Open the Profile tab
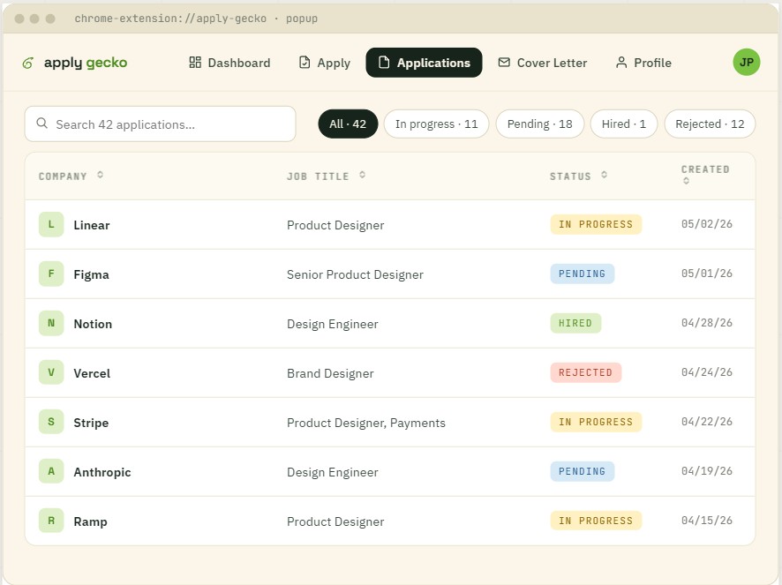The height and width of the screenshot is (585, 782). (x=643, y=63)
